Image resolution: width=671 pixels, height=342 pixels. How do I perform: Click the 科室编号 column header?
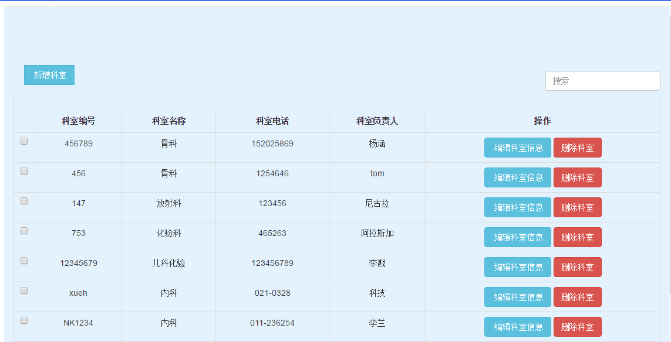point(78,121)
